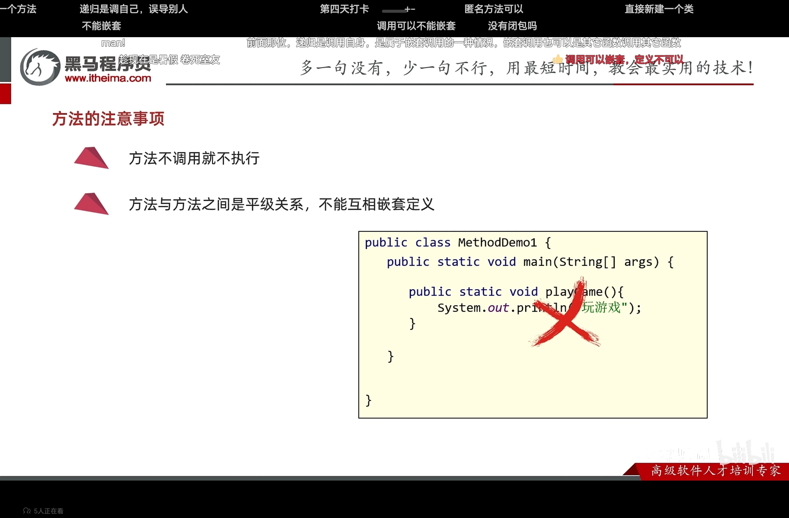
Task: Click red danmaku 调用可以嵌套，定义不可以
Action: [624, 60]
